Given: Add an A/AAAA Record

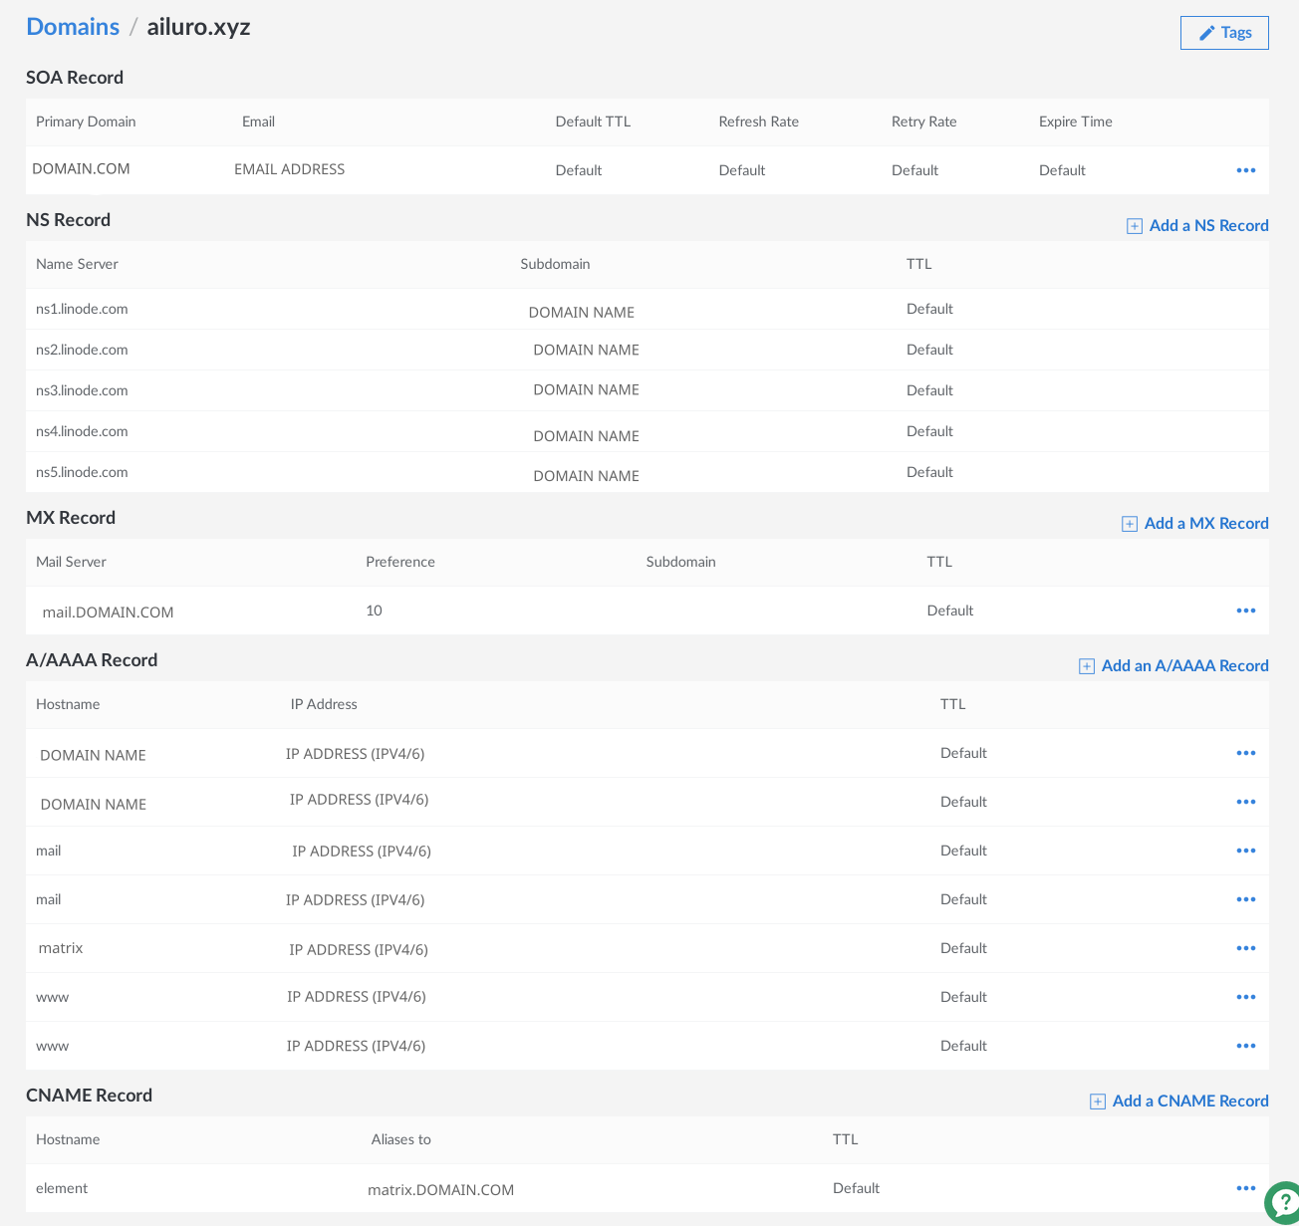Looking at the screenshot, I should click(1173, 666).
